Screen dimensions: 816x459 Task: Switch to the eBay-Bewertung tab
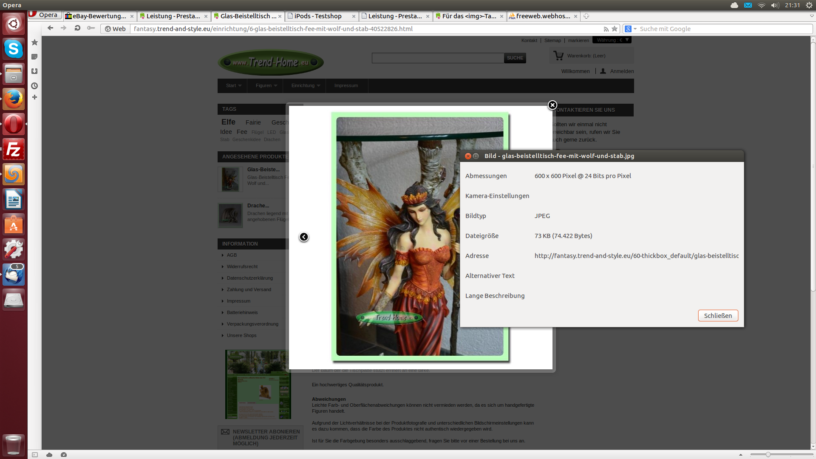coord(99,16)
